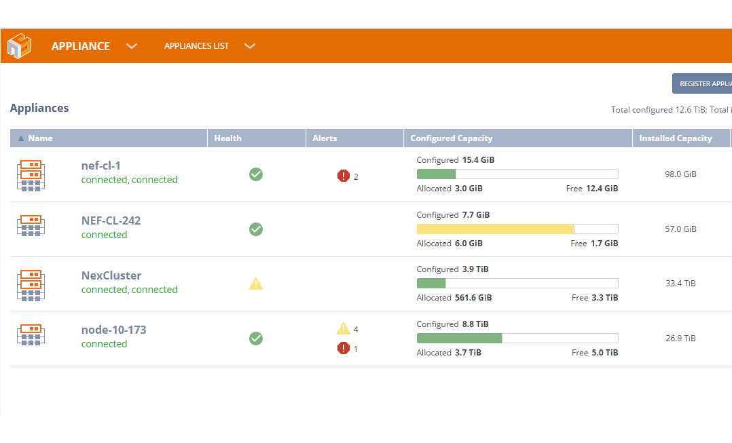Click the Free 5.0 TiB label
This screenshot has height=443, width=732.
tap(595, 353)
